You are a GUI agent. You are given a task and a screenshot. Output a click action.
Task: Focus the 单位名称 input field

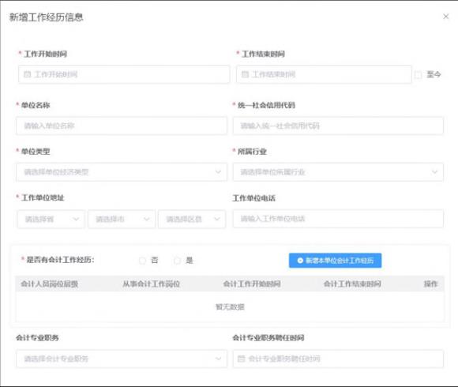click(x=122, y=126)
